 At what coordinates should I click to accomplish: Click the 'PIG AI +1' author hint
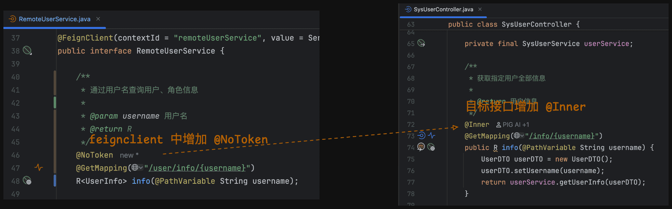(x=512, y=125)
